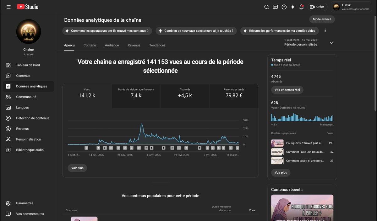This screenshot has width=377, height=221.
Task: Open the hamburger navigation menu
Action: [x=8, y=7]
